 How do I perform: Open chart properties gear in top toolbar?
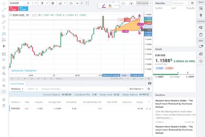pyautogui.click(x=53, y=3)
